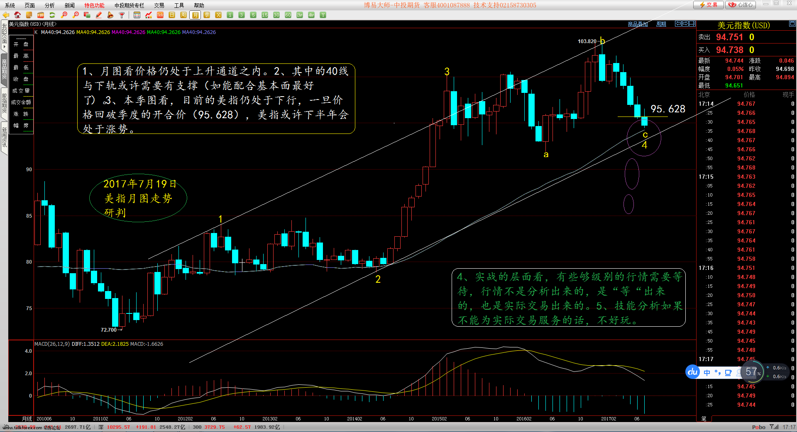Click the 商品叠加 link

638,24
